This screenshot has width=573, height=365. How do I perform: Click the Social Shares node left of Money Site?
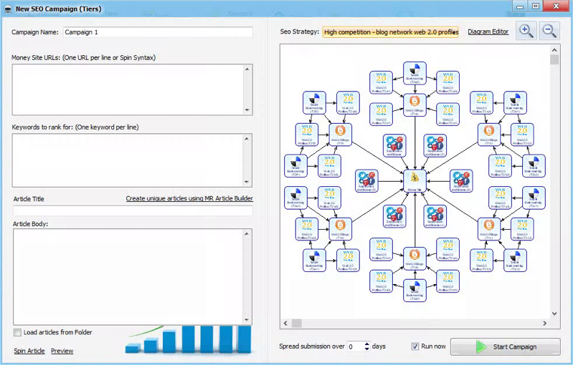[x=367, y=179]
